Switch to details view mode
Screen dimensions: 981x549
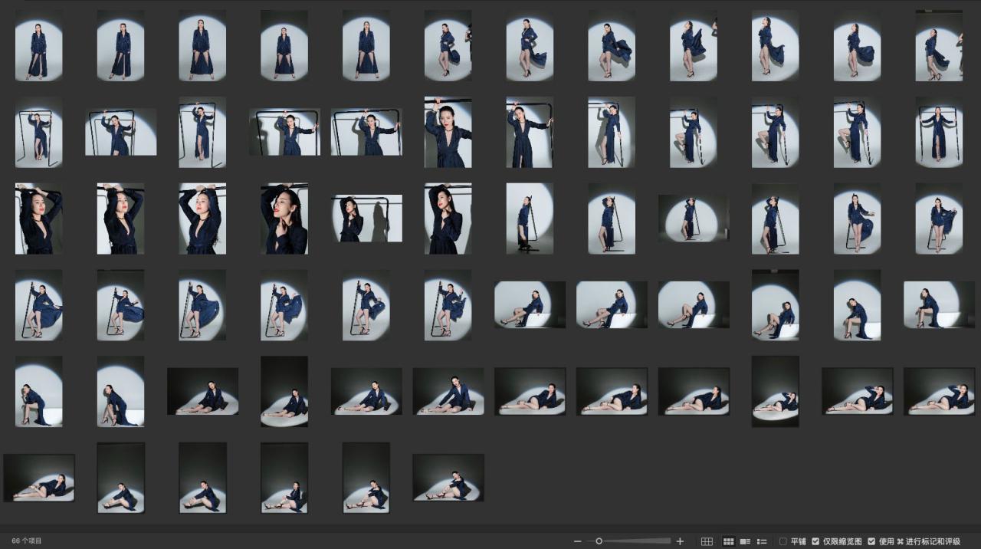745,541
